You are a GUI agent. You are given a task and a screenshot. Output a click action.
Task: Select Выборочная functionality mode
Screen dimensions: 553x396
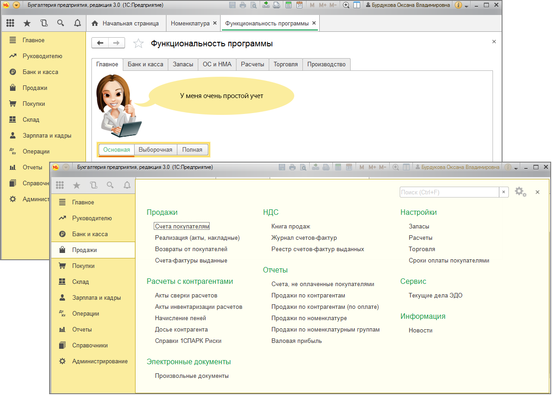click(156, 149)
